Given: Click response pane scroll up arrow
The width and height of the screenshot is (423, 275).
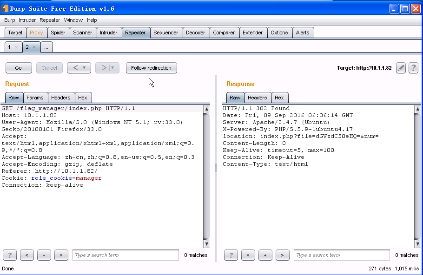Looking at the screenshot, I should [417, 109].
